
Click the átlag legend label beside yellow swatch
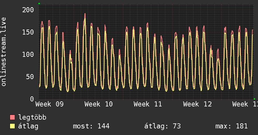click(28, 126)
